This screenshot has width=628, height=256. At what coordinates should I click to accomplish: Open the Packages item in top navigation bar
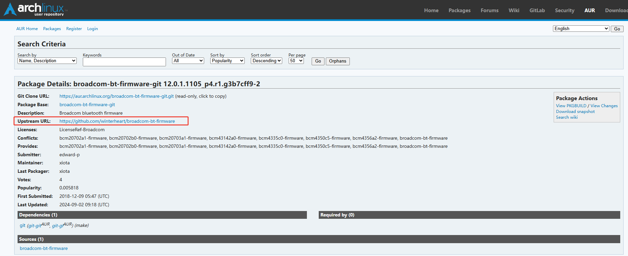tap(459, 10)
